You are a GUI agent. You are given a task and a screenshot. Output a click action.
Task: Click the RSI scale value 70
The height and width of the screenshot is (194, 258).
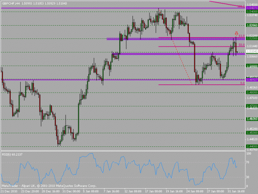pos(247,162)
